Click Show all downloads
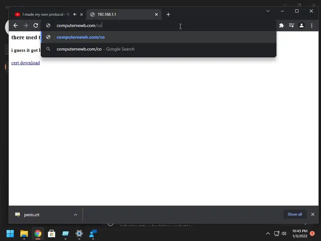Image resolution: width=321 pixels, height=241 pixels. point(295,214)
